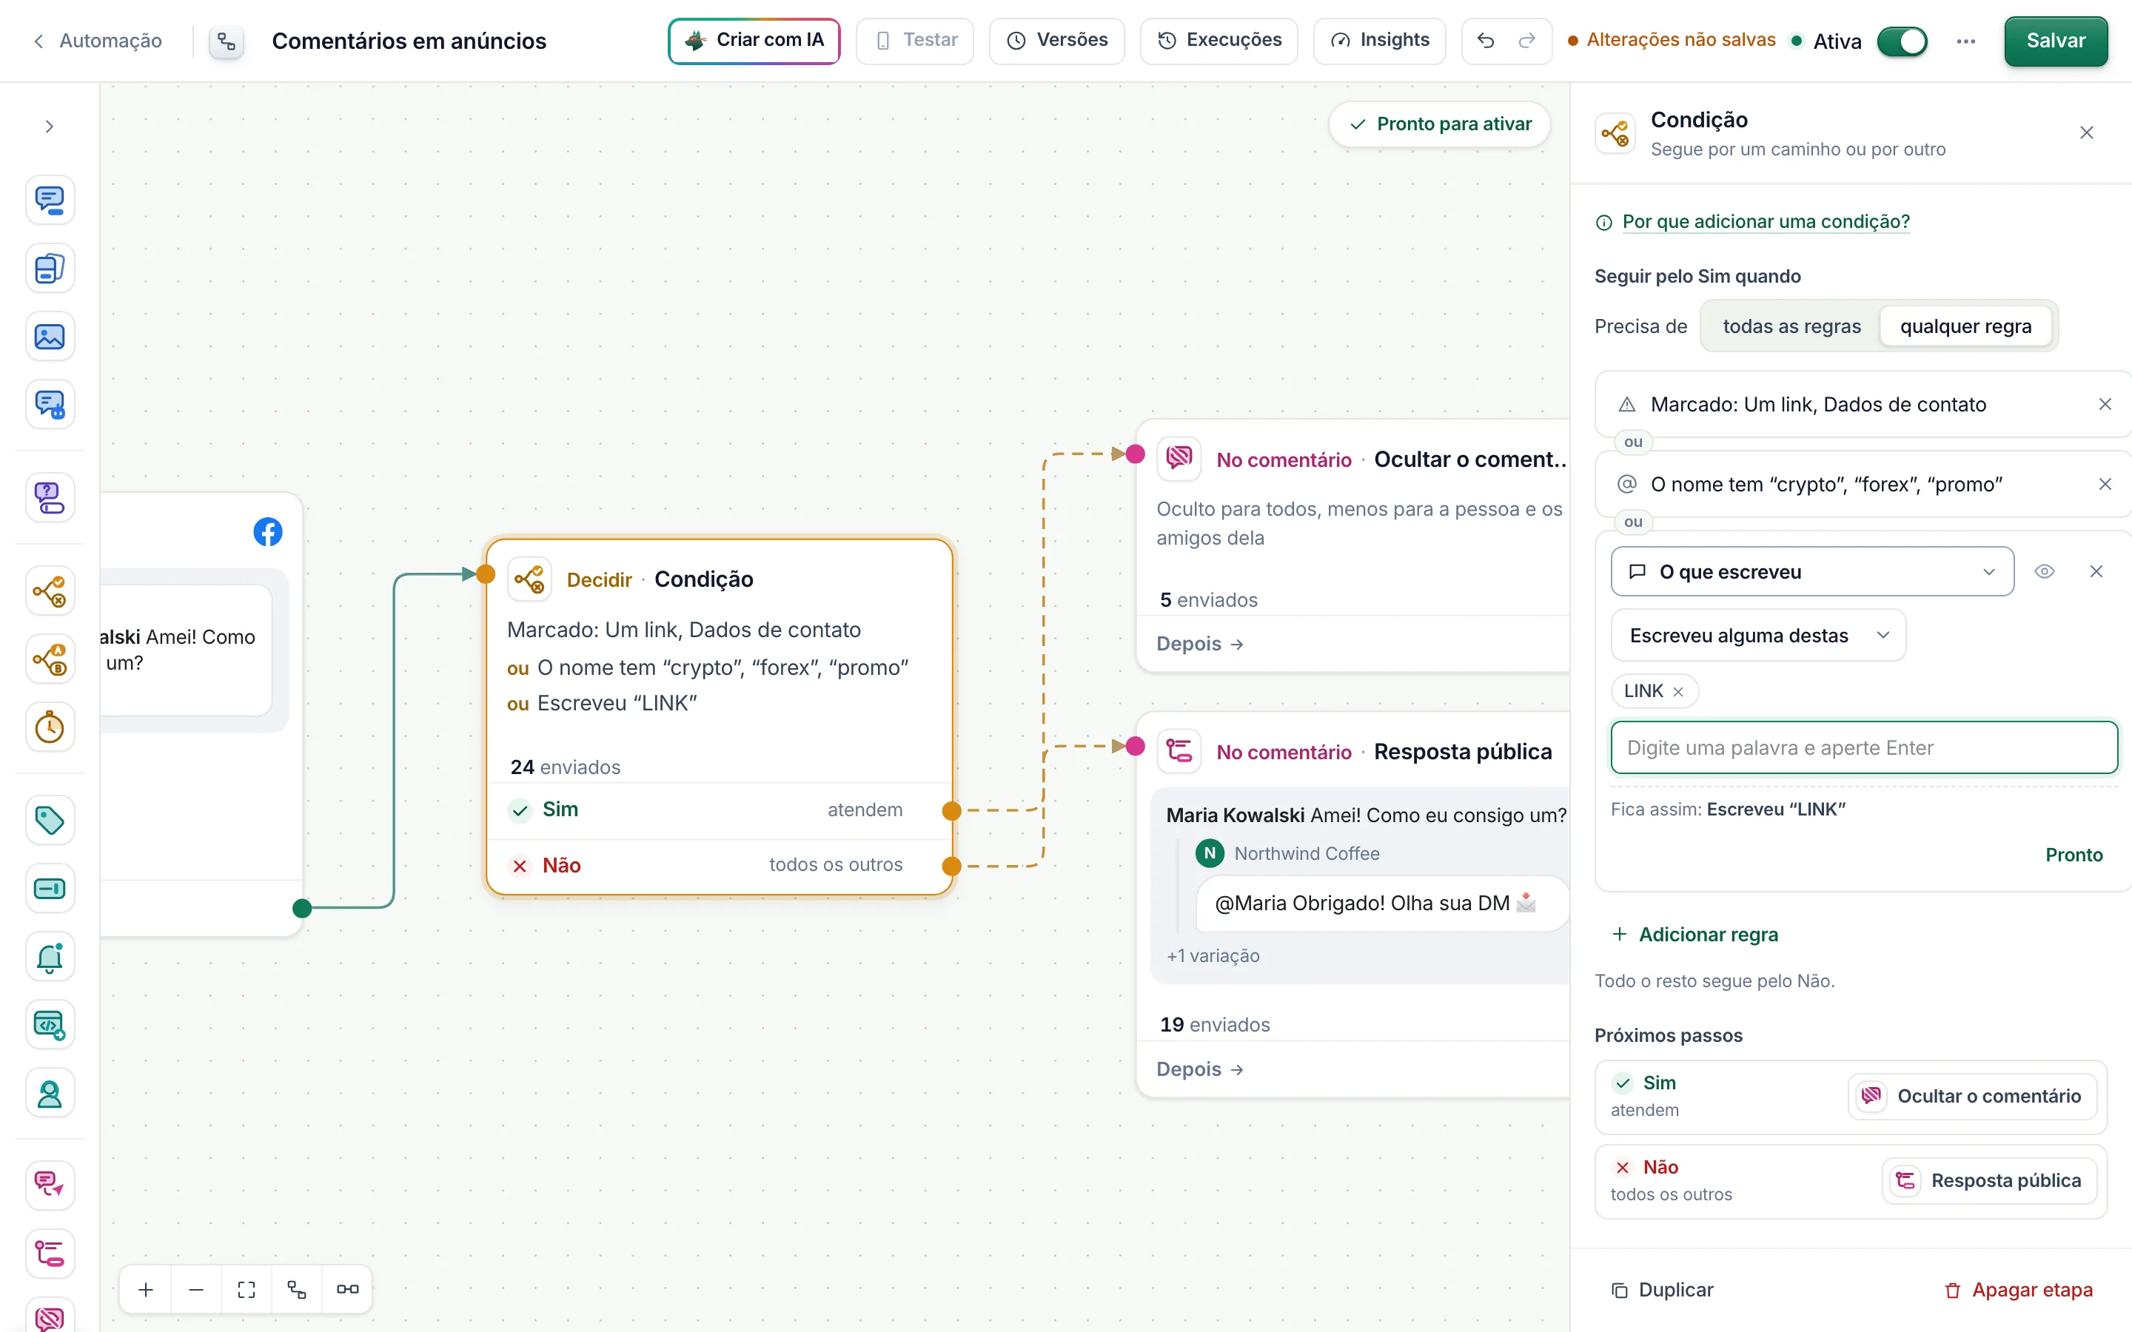The height and width of the screenshot is (1332, 2132).
Task: Select the code webhook icon in sidebar
Action: tap(50, 1026)
